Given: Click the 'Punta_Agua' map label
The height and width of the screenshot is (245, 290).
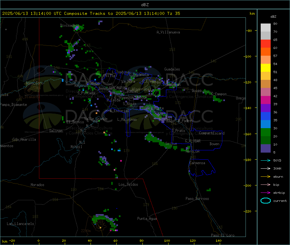Looking at the screenshot, I should point(147,219).
